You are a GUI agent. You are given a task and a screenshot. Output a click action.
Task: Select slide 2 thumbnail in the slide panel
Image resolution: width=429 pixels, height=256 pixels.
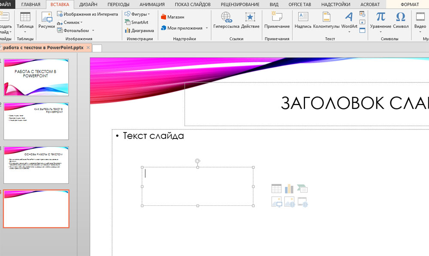[x=36, y=121]
